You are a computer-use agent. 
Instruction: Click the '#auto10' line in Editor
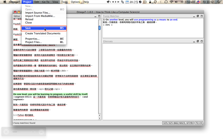pos(17,34)
